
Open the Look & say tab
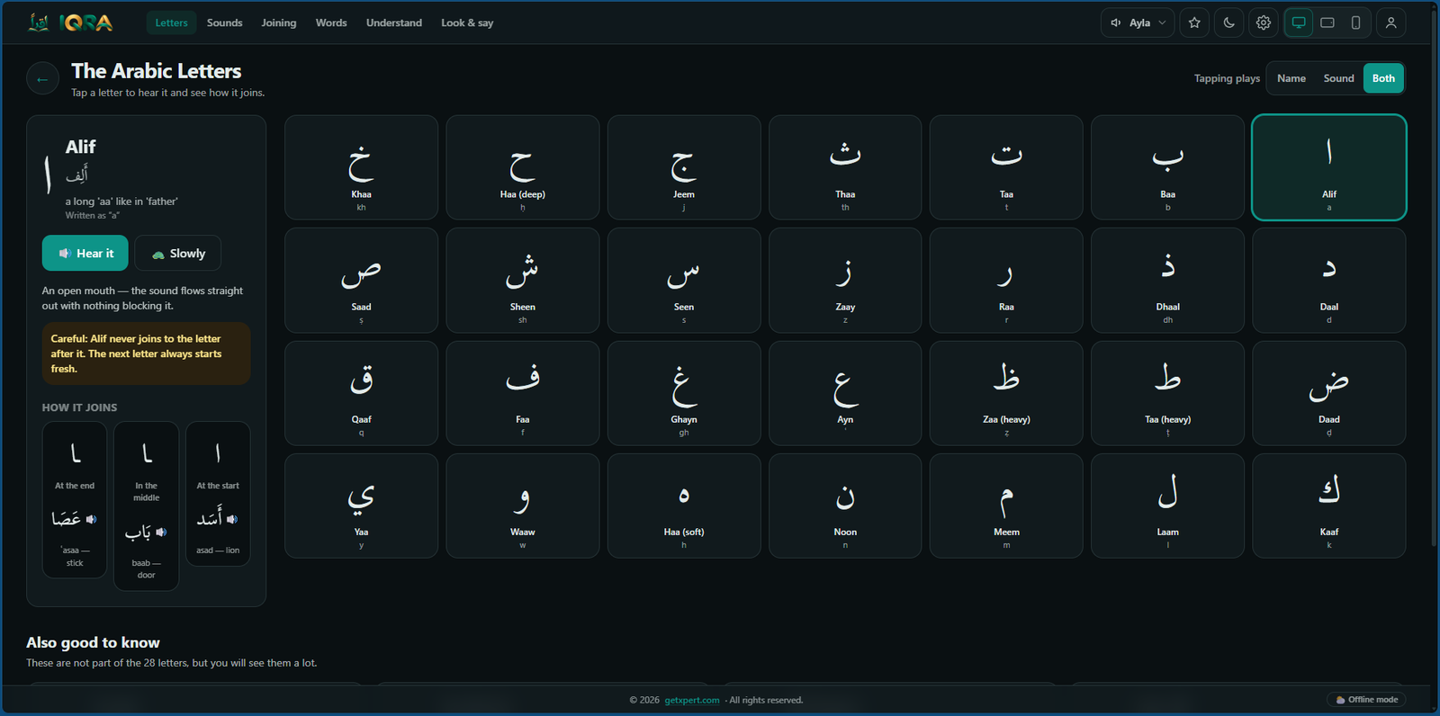pos(467,22)
